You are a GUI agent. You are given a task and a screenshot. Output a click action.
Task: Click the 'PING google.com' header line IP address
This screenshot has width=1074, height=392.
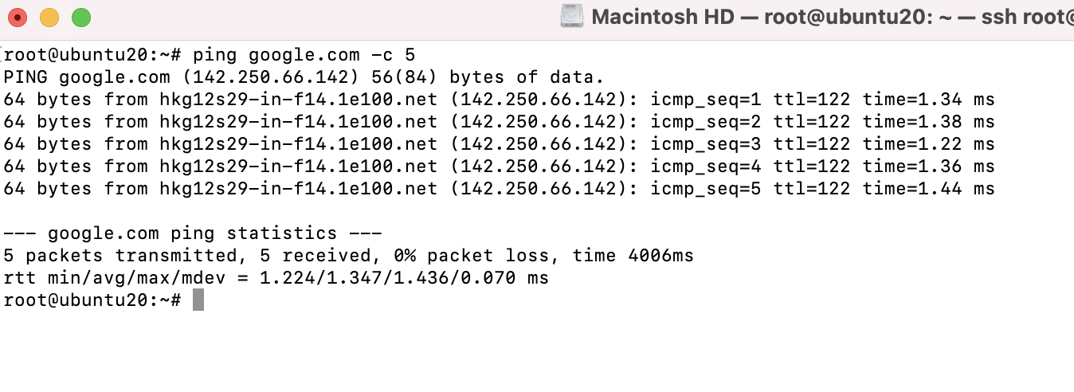click(272, 77)
